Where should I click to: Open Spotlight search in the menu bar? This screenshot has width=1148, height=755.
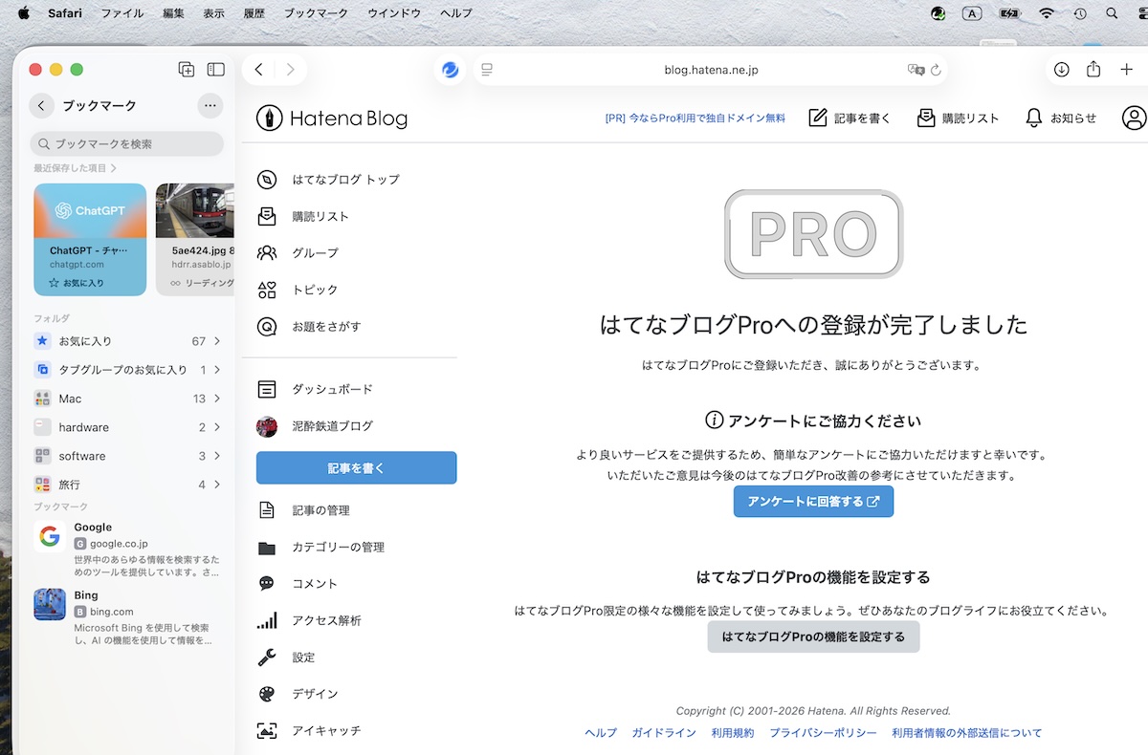pos(1112,13)
